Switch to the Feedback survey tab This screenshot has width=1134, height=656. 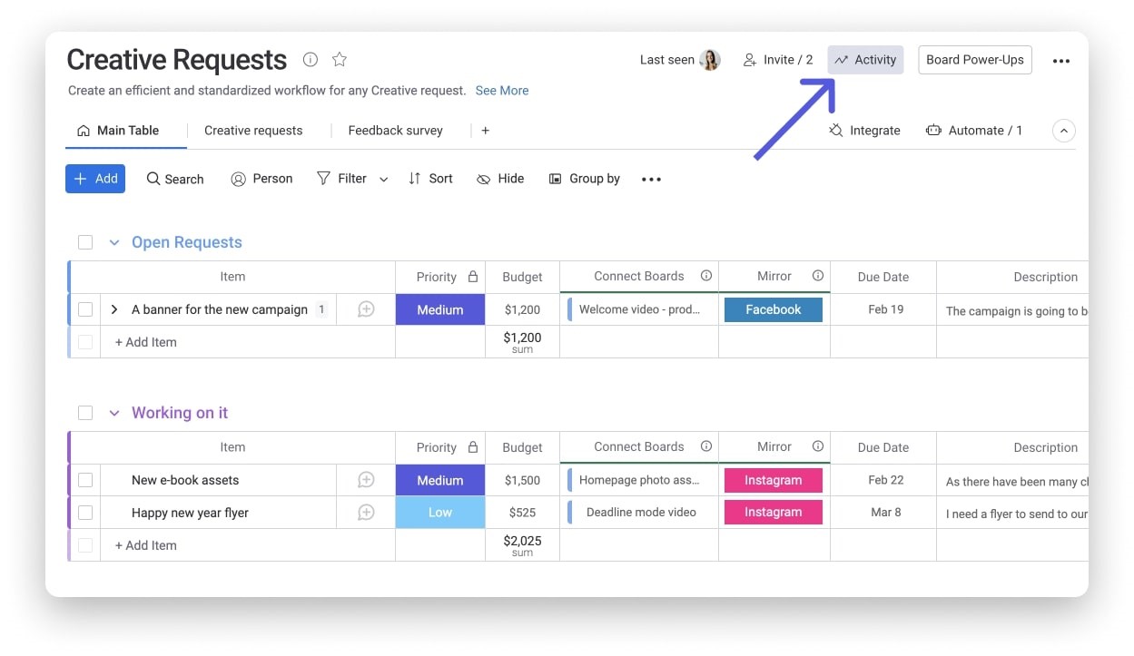[x=396, y=131]
